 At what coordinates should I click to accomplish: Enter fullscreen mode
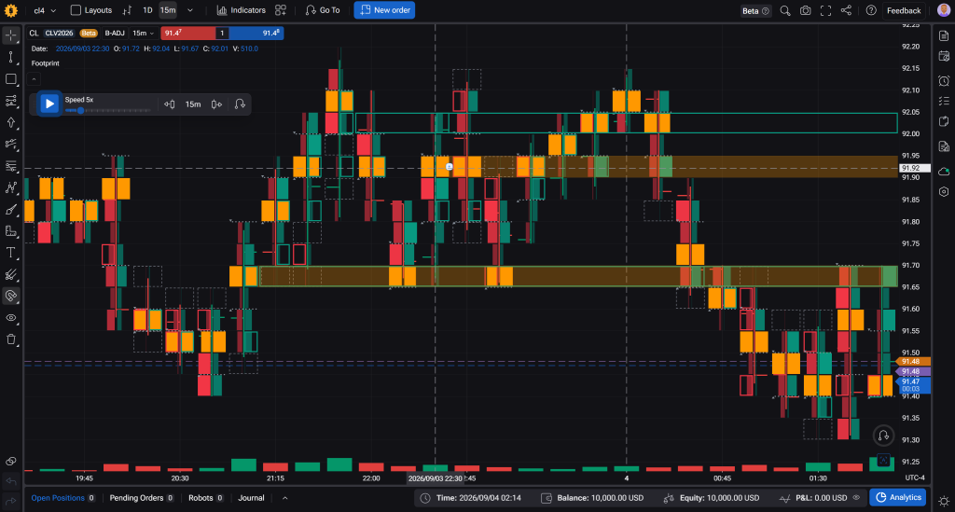[826, 10]
